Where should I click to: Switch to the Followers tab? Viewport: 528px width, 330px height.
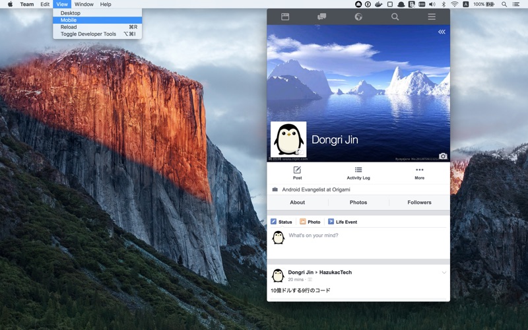[419, 203]
